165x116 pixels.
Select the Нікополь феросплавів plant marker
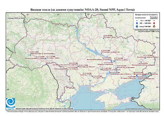[x=109, y=72]
